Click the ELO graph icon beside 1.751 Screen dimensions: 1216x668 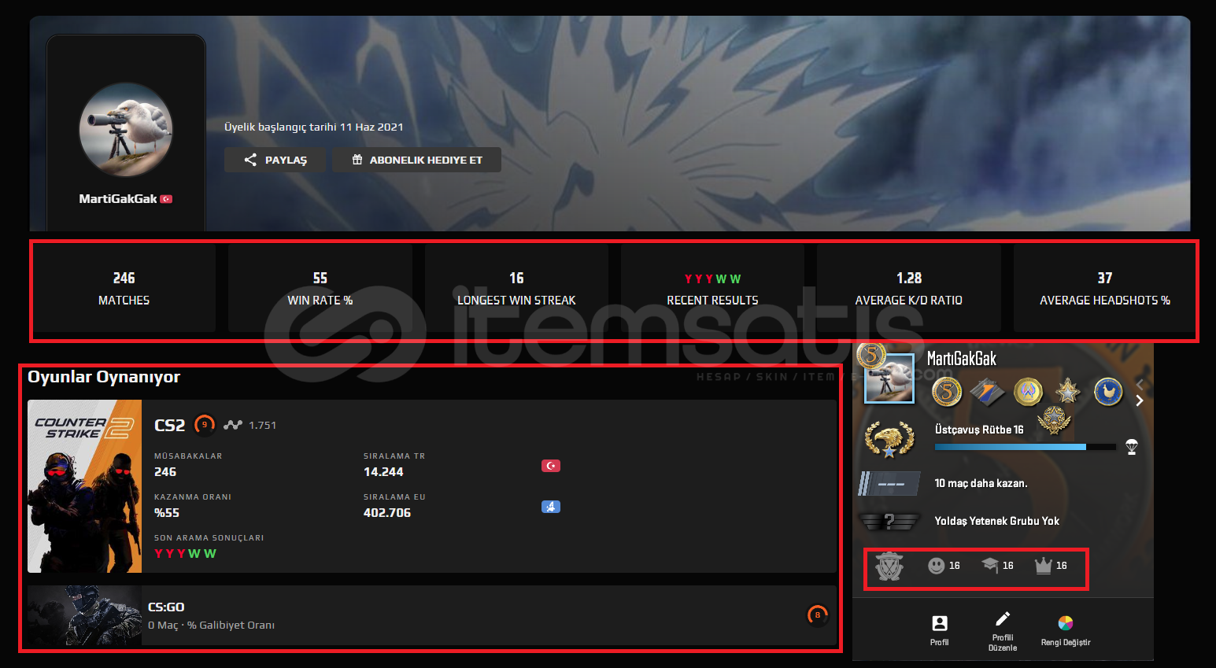coord(232,425)
